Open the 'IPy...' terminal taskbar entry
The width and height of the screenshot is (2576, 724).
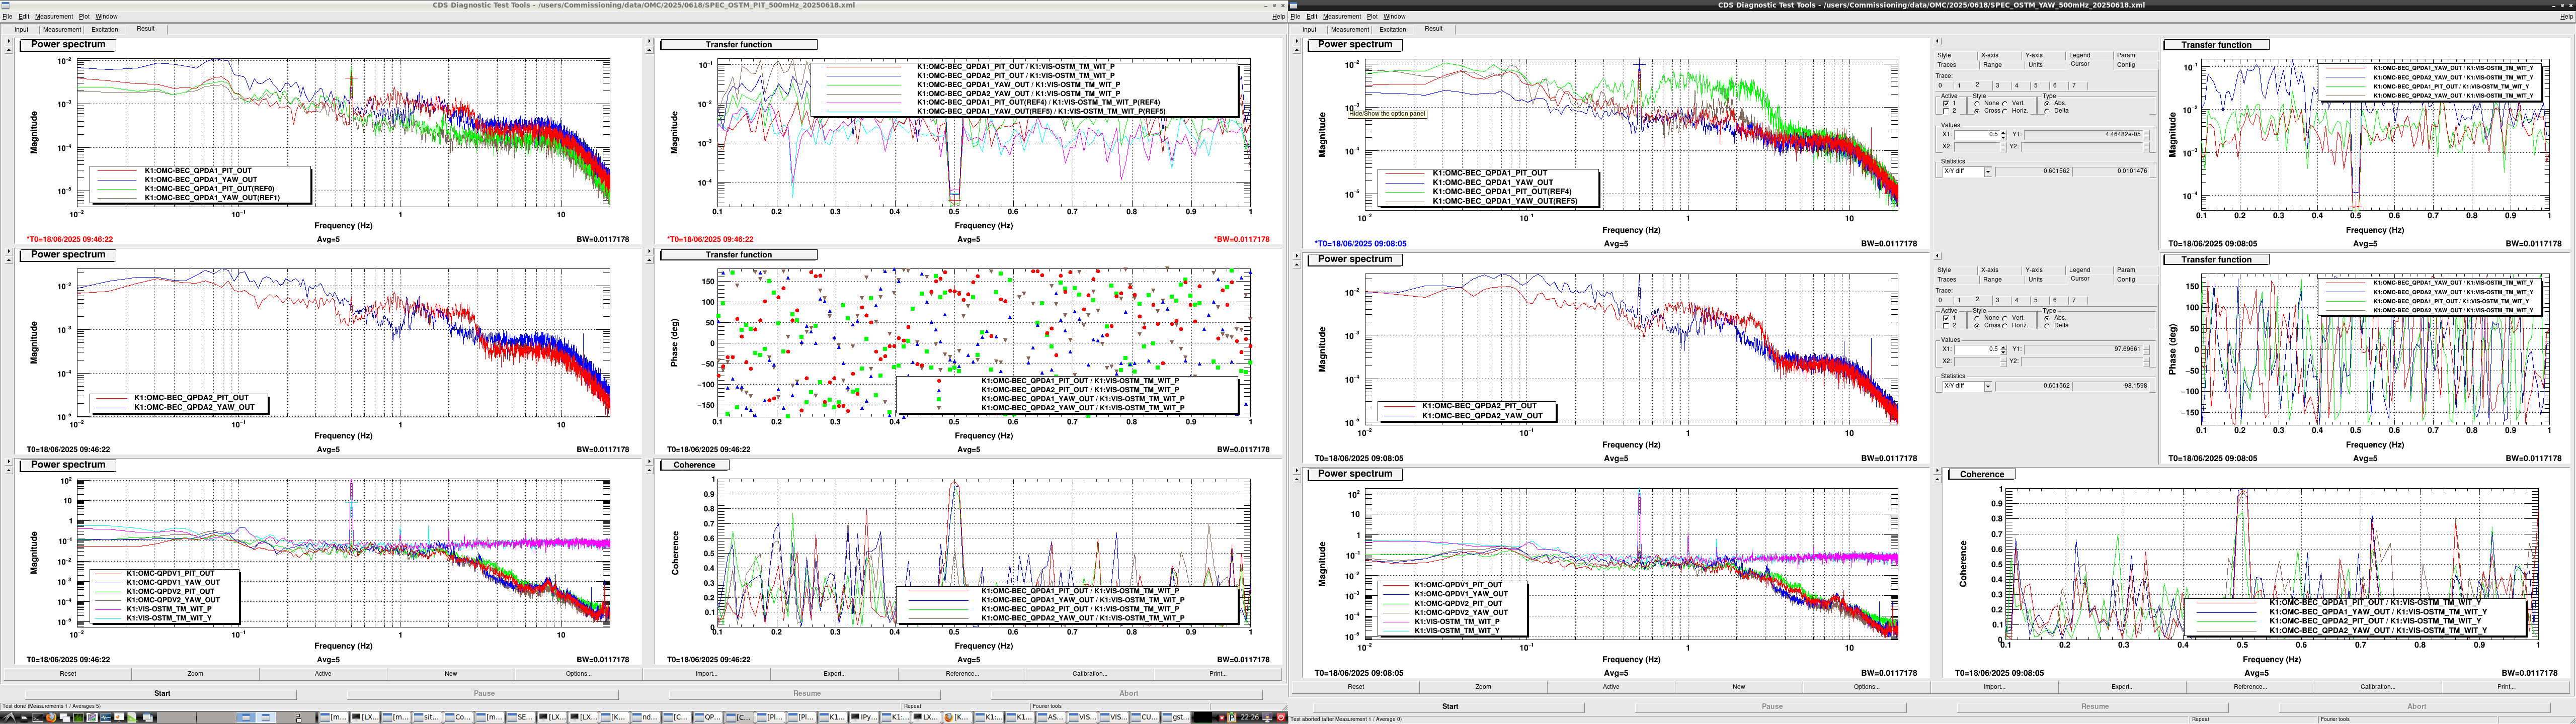tap(864, 717)
